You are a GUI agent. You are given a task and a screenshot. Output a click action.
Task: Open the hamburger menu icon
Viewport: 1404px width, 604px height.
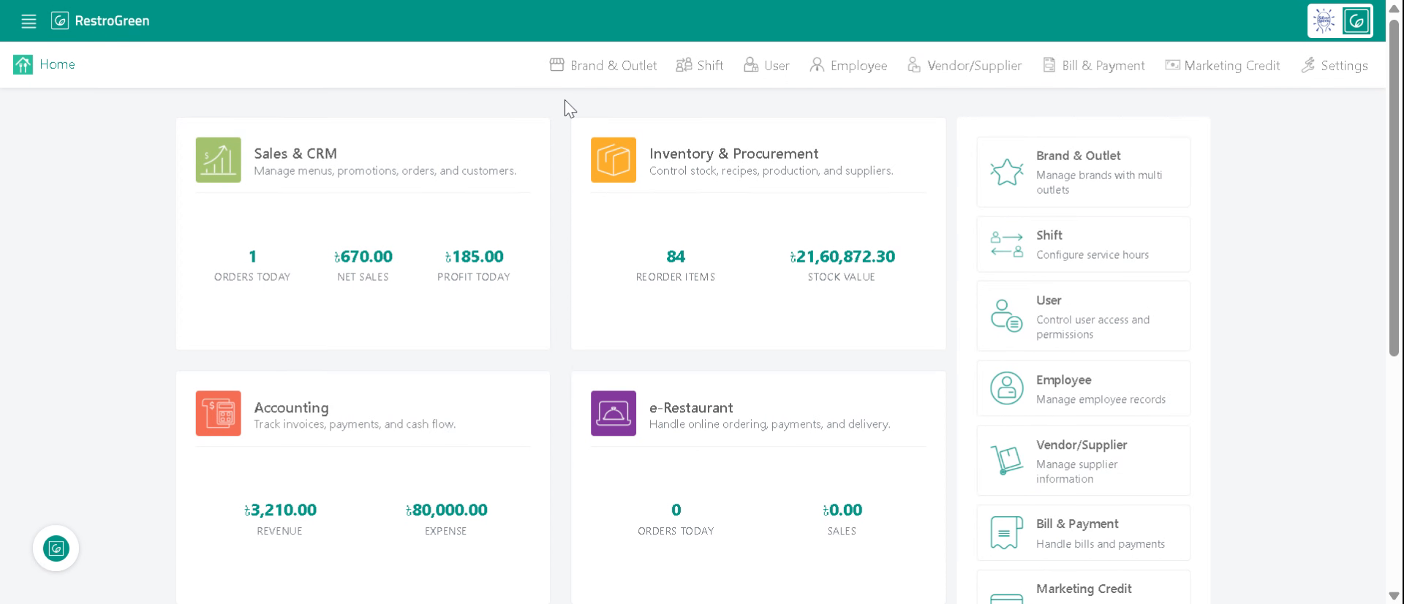(29, 21)
